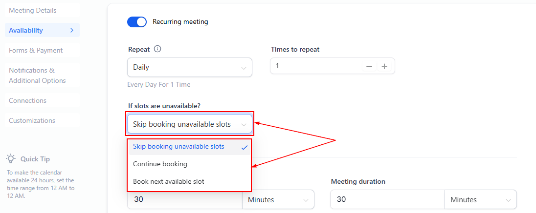Viewport: 536px width, 213px height.
Task: Open the left Minutes unit dropdown
Action: click(278, 200)
